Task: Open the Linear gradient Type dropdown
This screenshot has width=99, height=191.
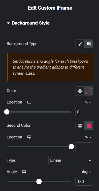Action: coord(71,160)
